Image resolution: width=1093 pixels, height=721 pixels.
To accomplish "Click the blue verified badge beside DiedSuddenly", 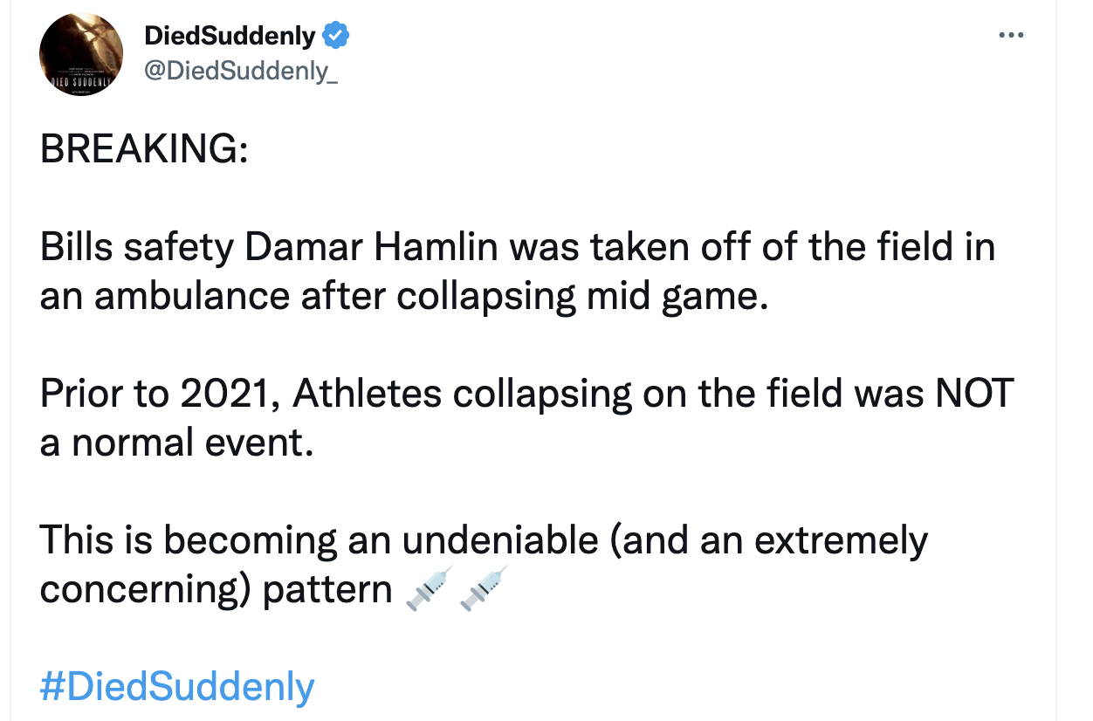I will pos(336,36).
